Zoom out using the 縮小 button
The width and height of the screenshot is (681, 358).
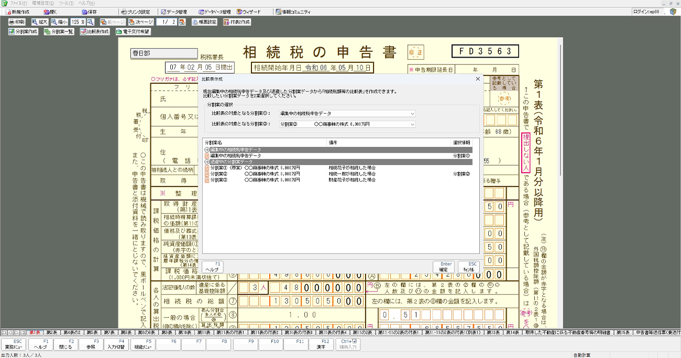click(x=59, y=22)
